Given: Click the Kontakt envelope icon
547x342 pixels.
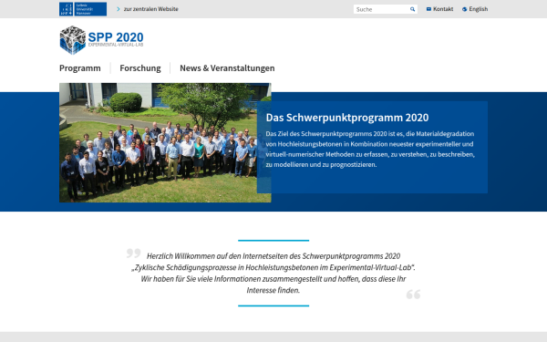Looking at the screenshot, I should coord(428,9).
